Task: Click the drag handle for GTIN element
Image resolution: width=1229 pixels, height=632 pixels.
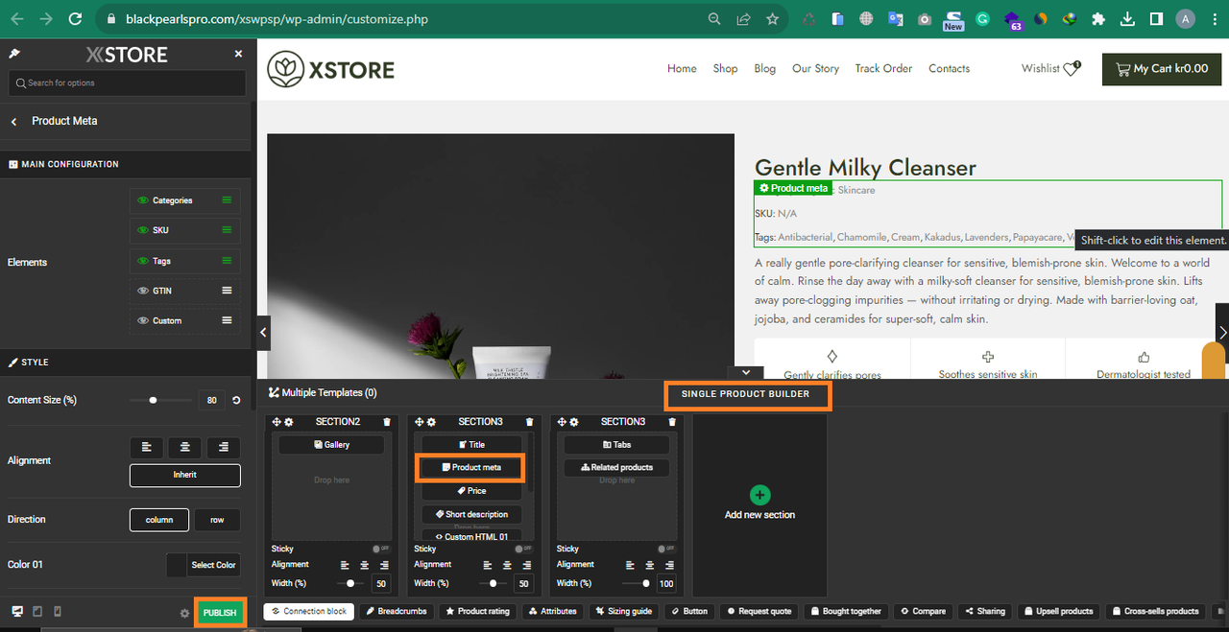Action: tap(228, 291)
